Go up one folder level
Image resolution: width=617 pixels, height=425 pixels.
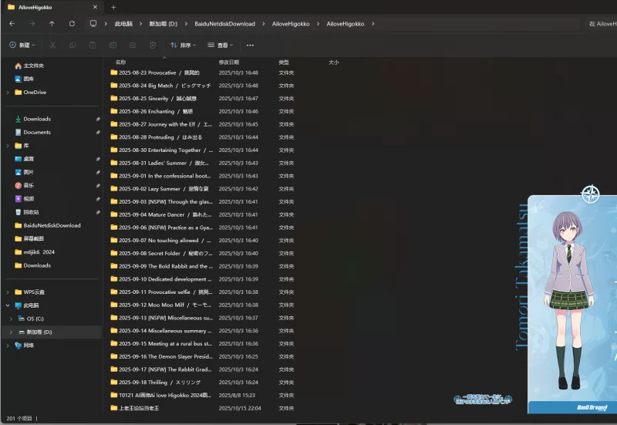(52, 24)
